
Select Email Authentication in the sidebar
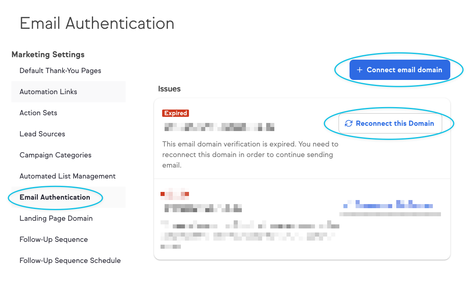point(54,197)
